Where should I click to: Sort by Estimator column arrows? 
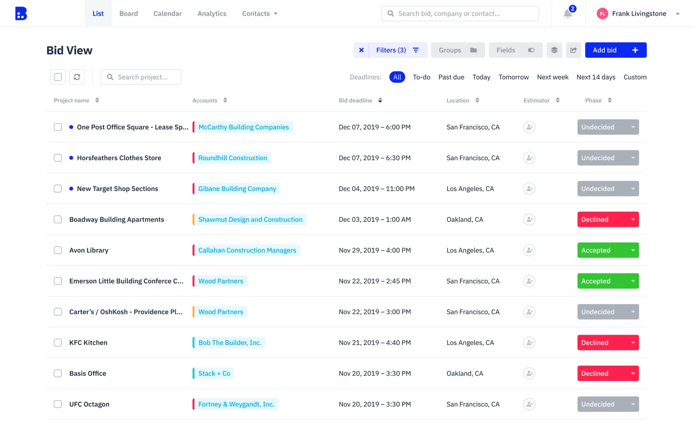558,100
